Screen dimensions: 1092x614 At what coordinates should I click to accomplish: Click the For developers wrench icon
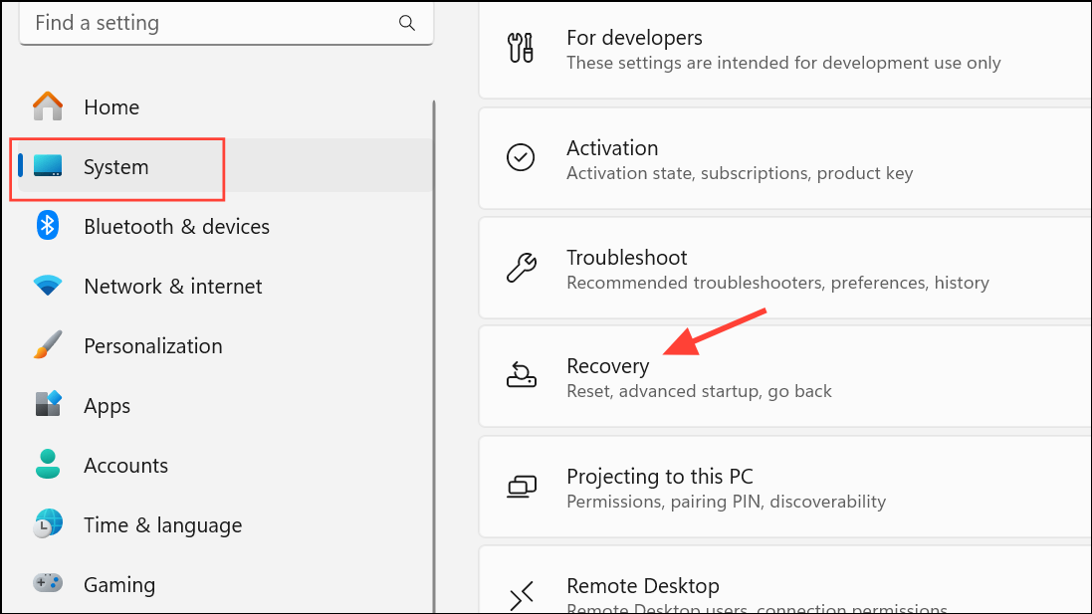click(x=520, y=46)
